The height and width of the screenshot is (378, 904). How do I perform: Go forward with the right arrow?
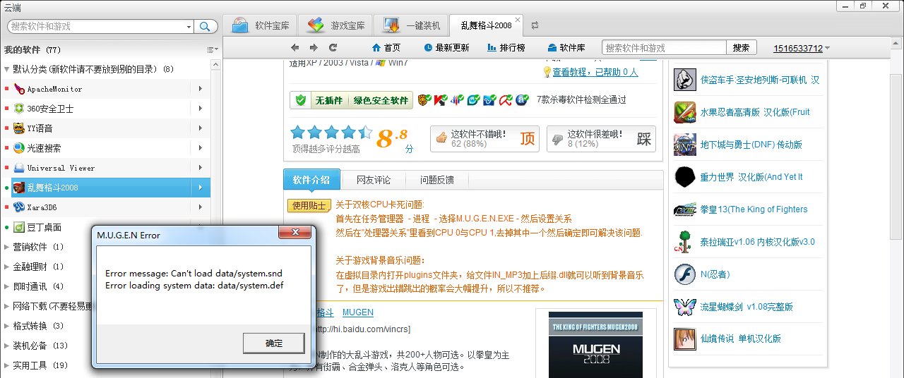click(314, 48)
